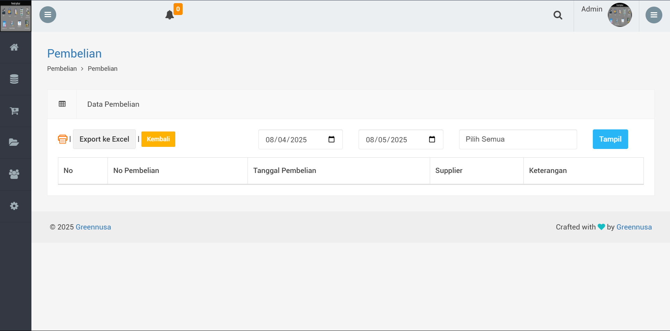Open the users group sidebar icon
Image resolution: width=670 pixels, height=331 pixels.
14,174
